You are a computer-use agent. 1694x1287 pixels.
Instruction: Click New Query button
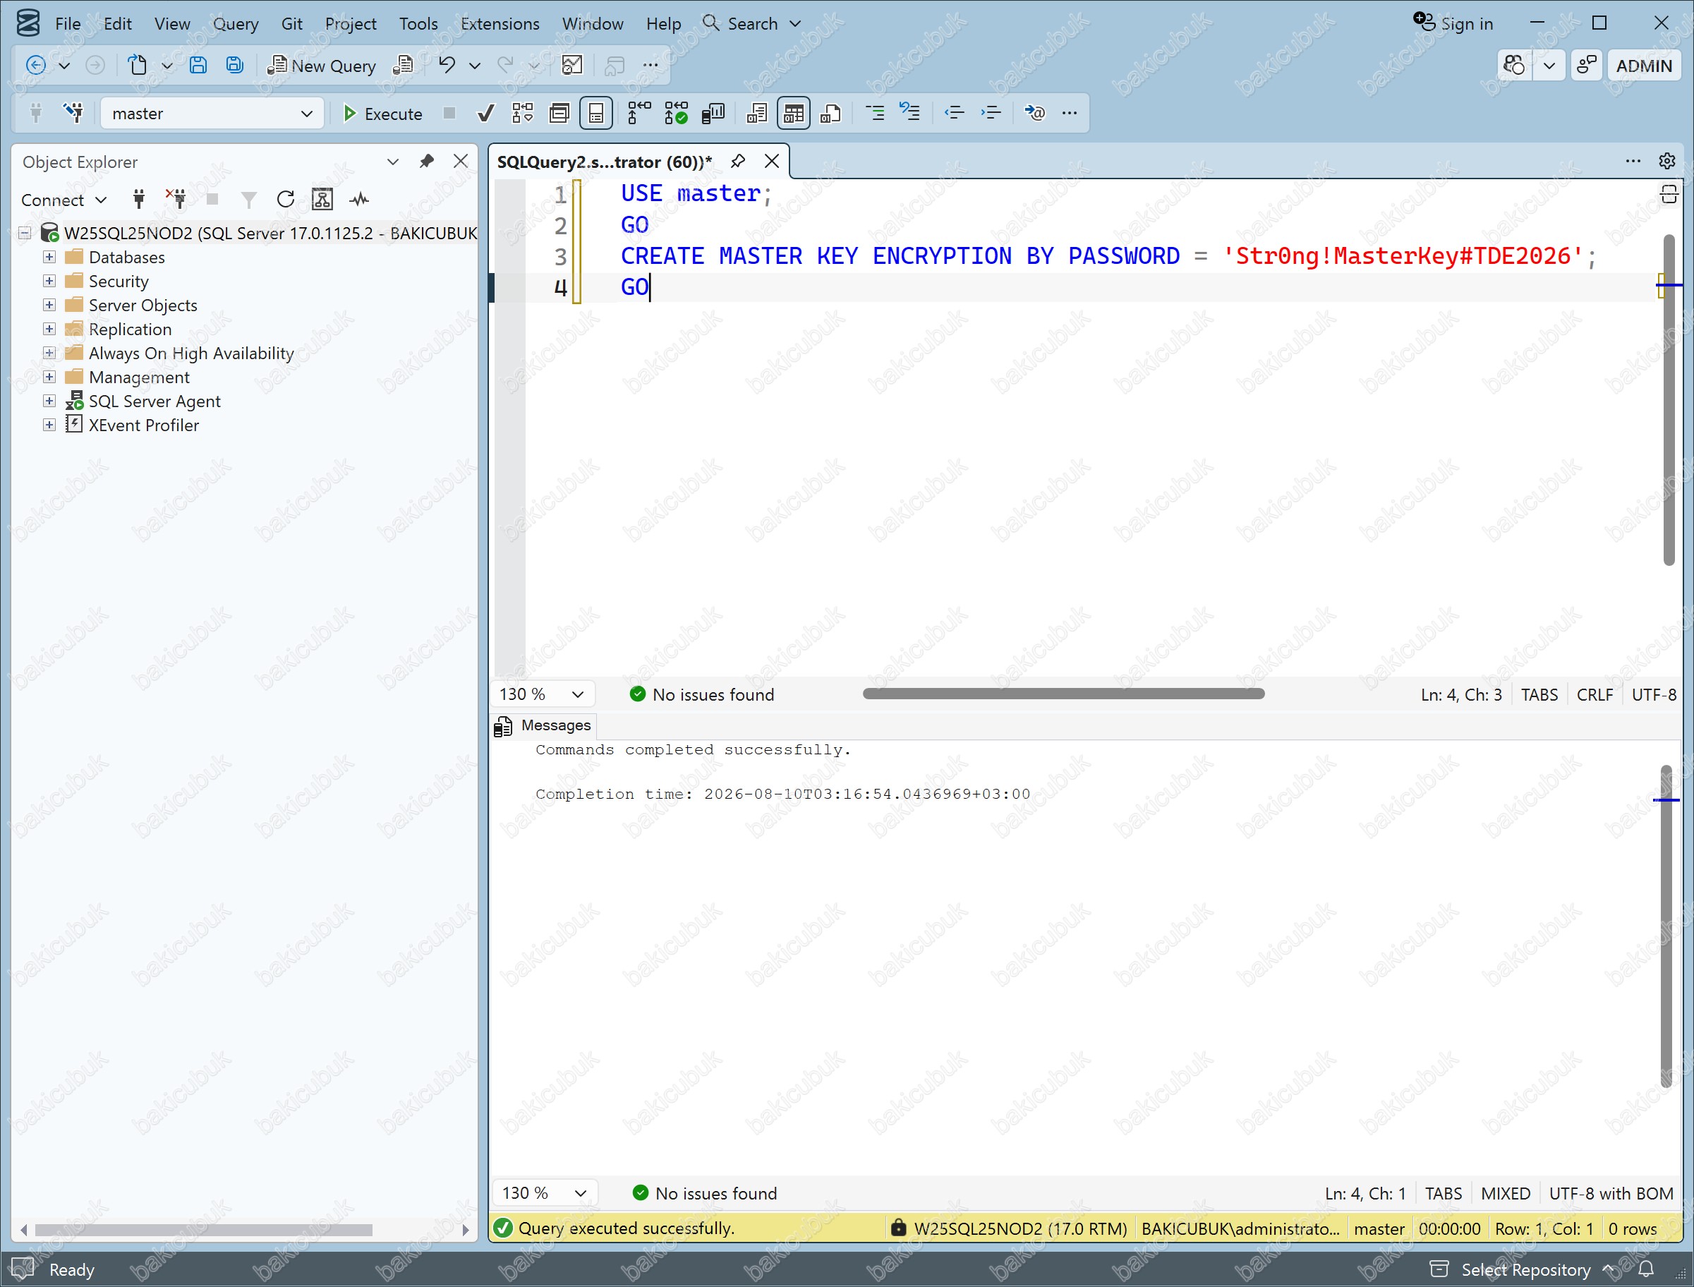tap(322, 65)
